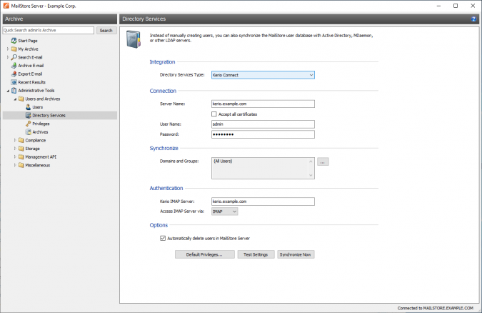Click the Kerio IMAP Server field
The width and height of the screenshot is (482, 313).
pyautogui.click(x=263, y=202)
